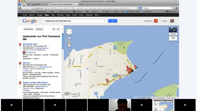Open Calendar in Google top bar
The height and width of the screenshot is (111, 197).
pos(89,15)
